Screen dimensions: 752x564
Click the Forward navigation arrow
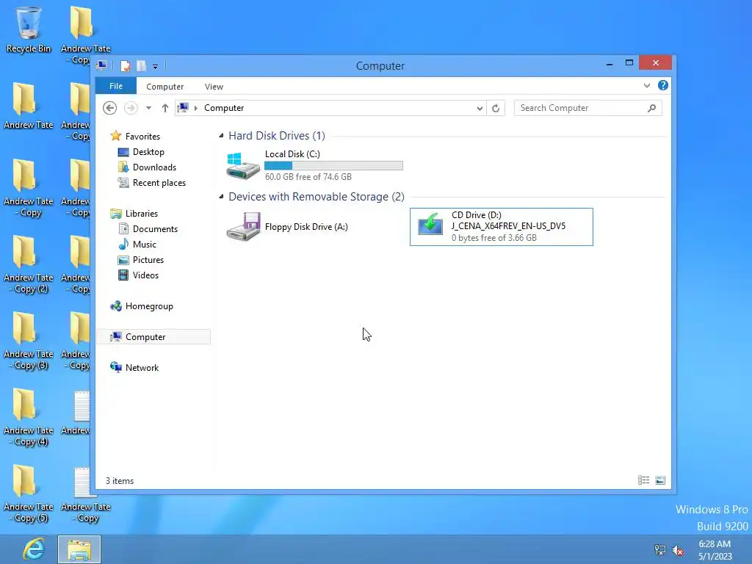[131, 108]
